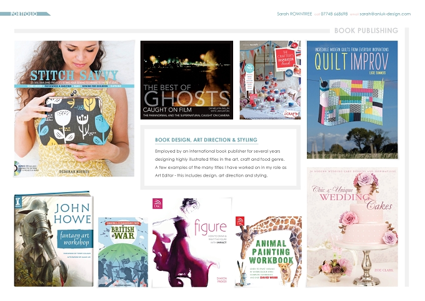Click author name Zoe Clark
Viewport: 425px width, 301px height.
[x=384, y=270]
